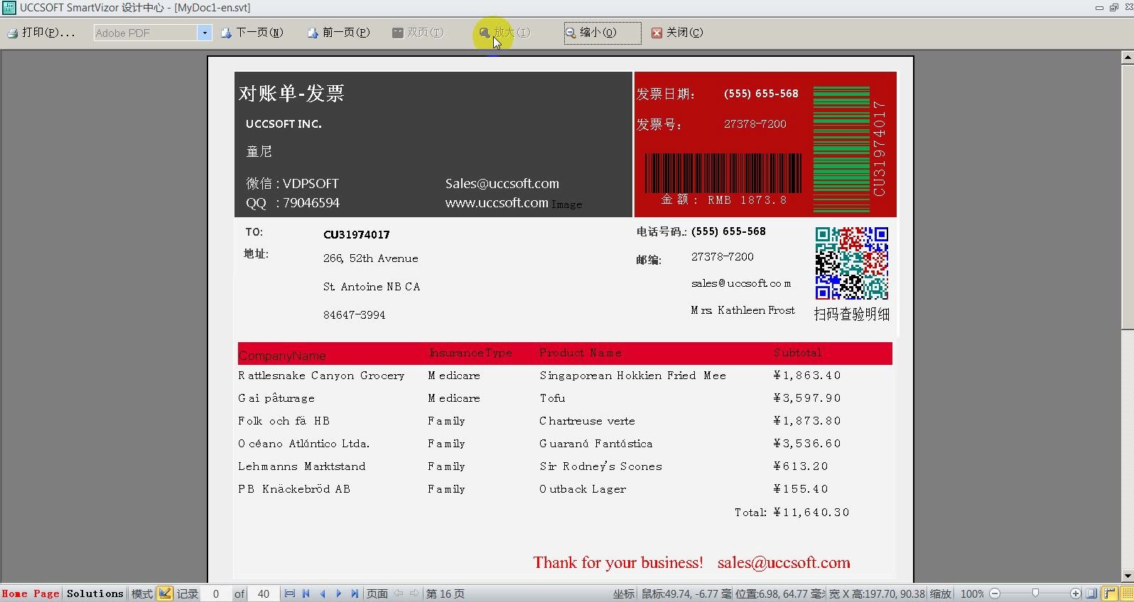Toggle two-page view (双页)
This screenshot has height=602, width=1134.
[418, 33]
